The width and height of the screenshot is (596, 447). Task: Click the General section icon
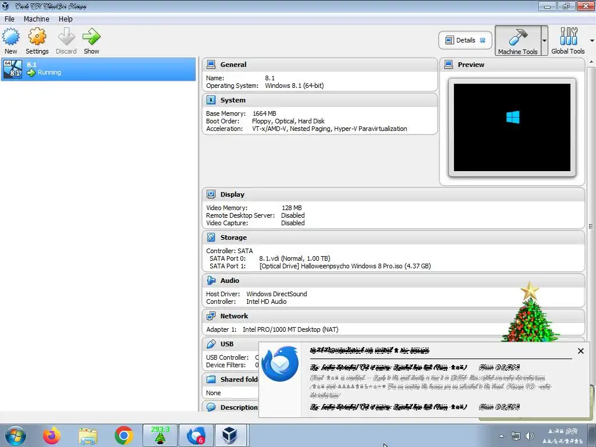tap(211, 64)
